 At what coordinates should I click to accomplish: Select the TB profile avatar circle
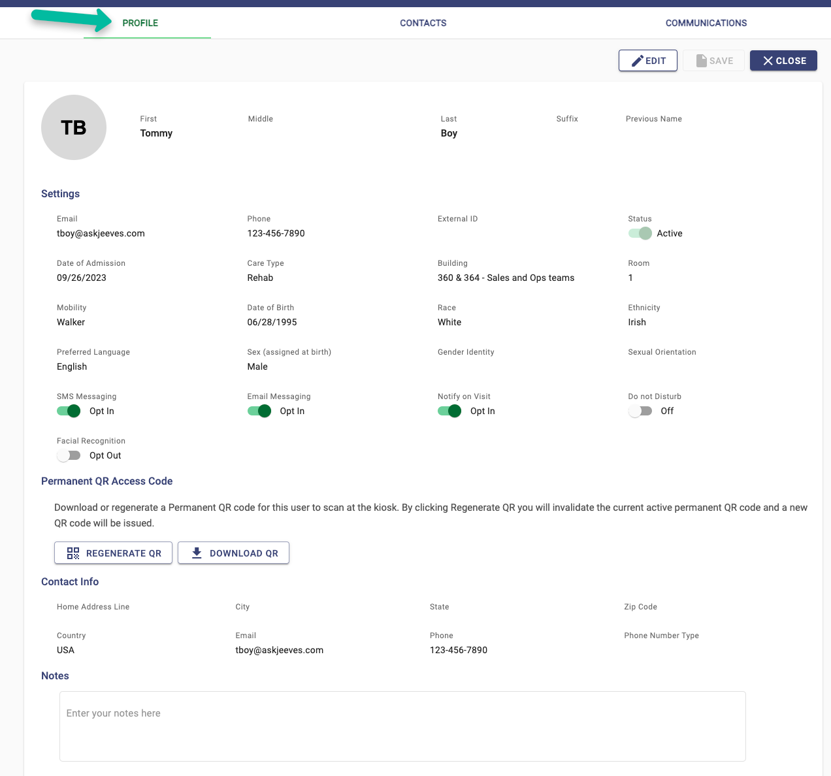pos(73,127)
